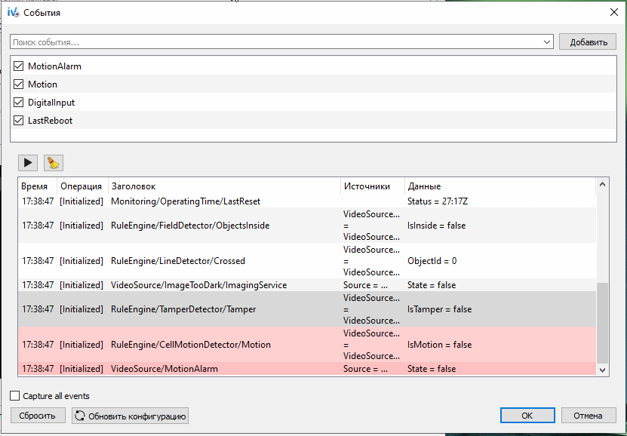Select the RuleEngine/LineDetector/Crossed row
Screen dimensions: 627x436
point(307,260)
